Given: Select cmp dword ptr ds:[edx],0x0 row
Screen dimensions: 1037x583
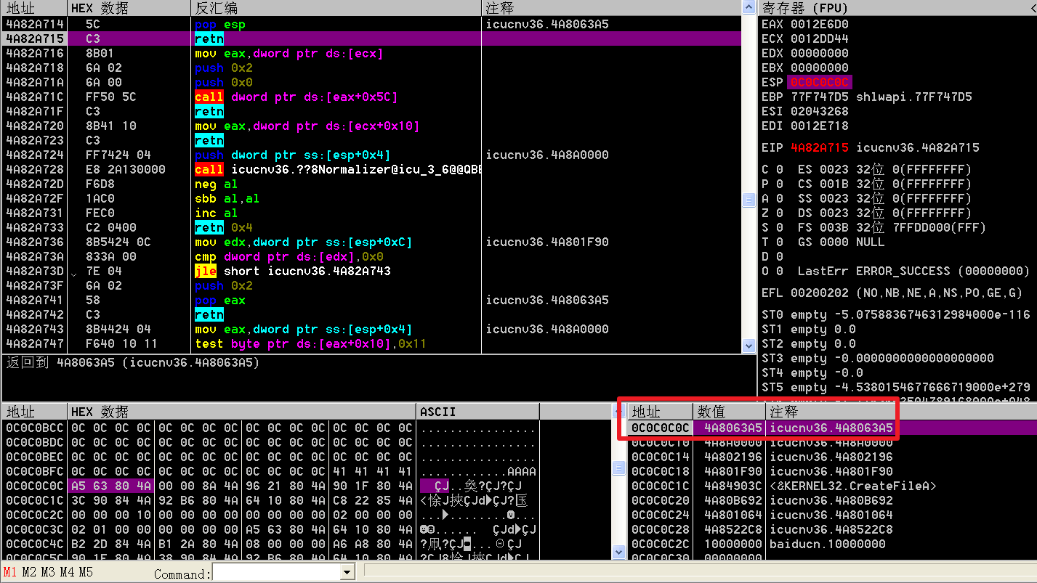Looking at the screenshot, I should click(371, 256).
